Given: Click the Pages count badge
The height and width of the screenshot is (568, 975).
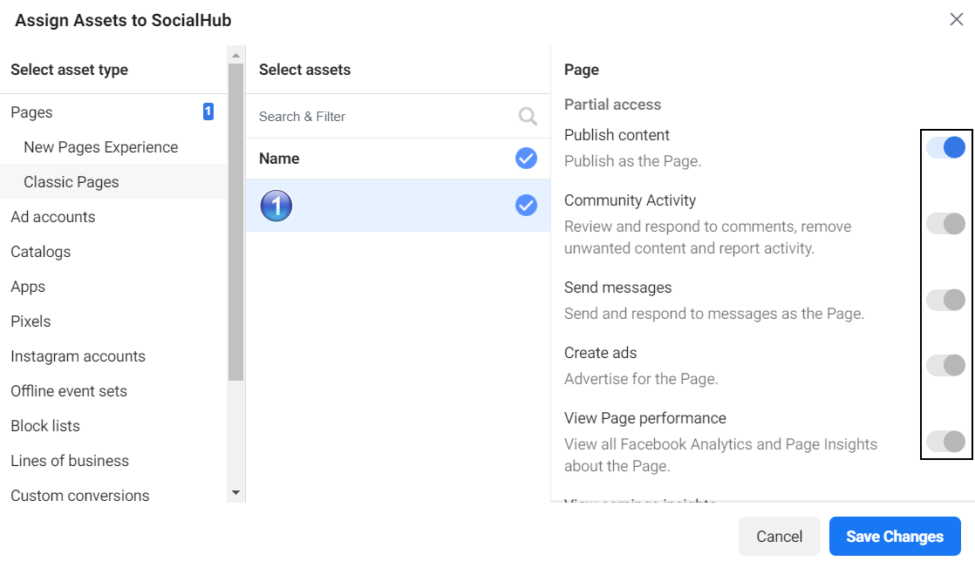Looking at the screenshot, I should coord(208,112).
